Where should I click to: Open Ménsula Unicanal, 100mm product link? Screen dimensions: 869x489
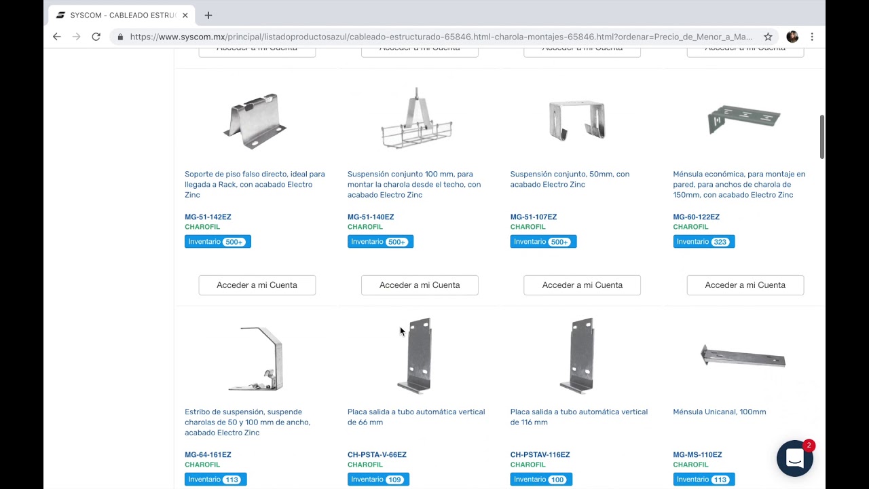719,412
